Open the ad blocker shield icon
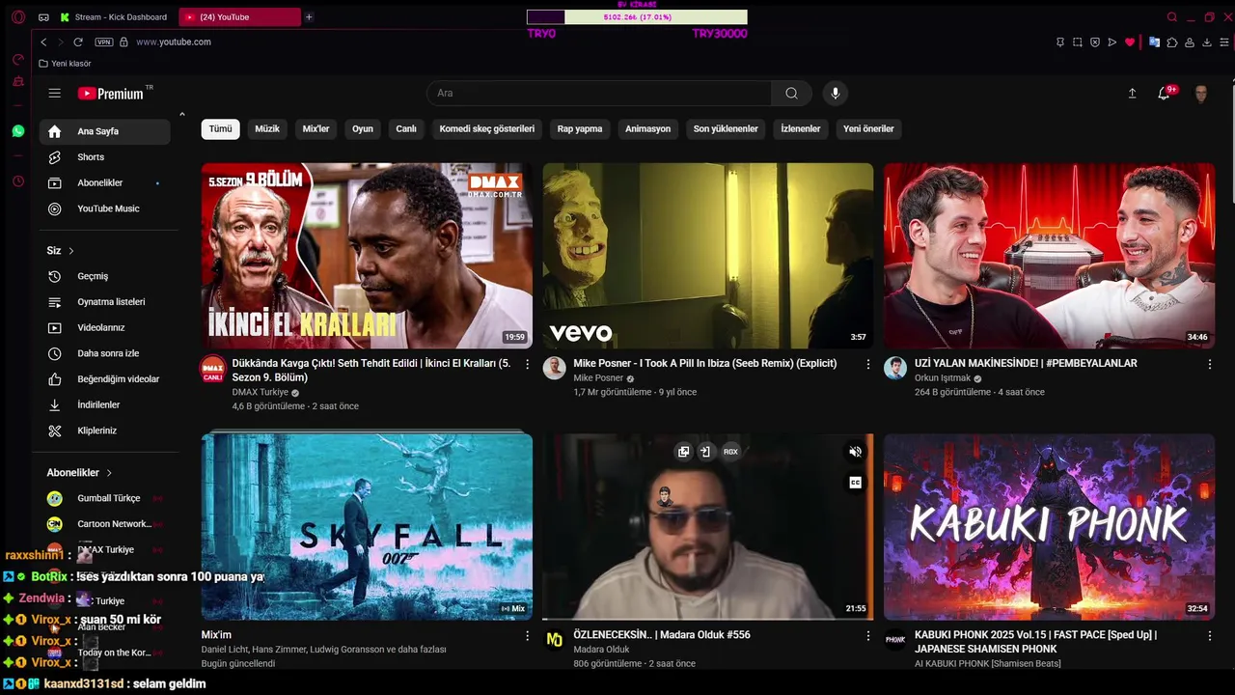Viewport: 1235px width, 695px height. point(1095,42)
